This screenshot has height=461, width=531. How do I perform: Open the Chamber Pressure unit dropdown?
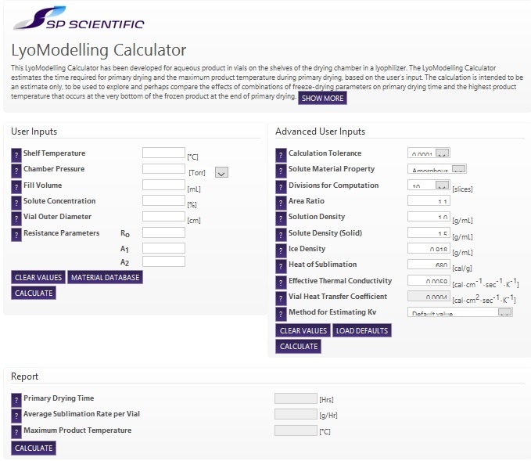pyautogui.click(x=221, y=172)
